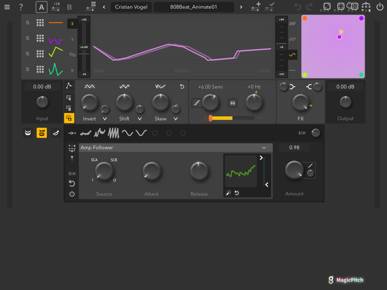
Task: Redo the last change
Action: (310, 7)
